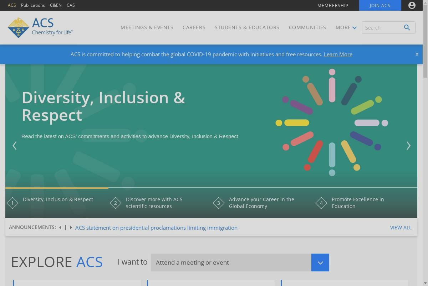
Task: Select 'Advance your Career in the Global Economy' slide
Action: coord(261,203)
